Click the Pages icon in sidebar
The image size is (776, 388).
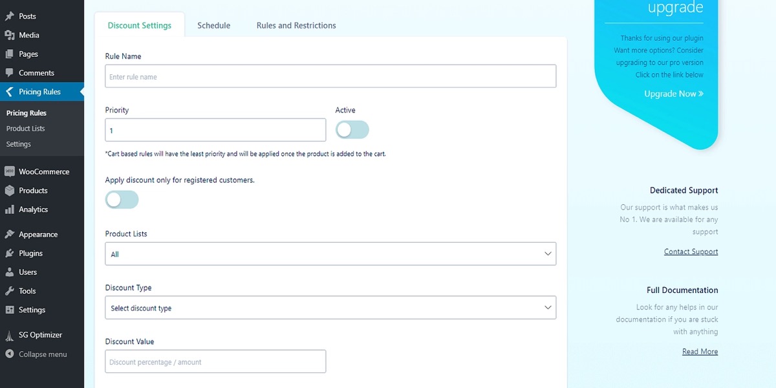coord(10,54)
